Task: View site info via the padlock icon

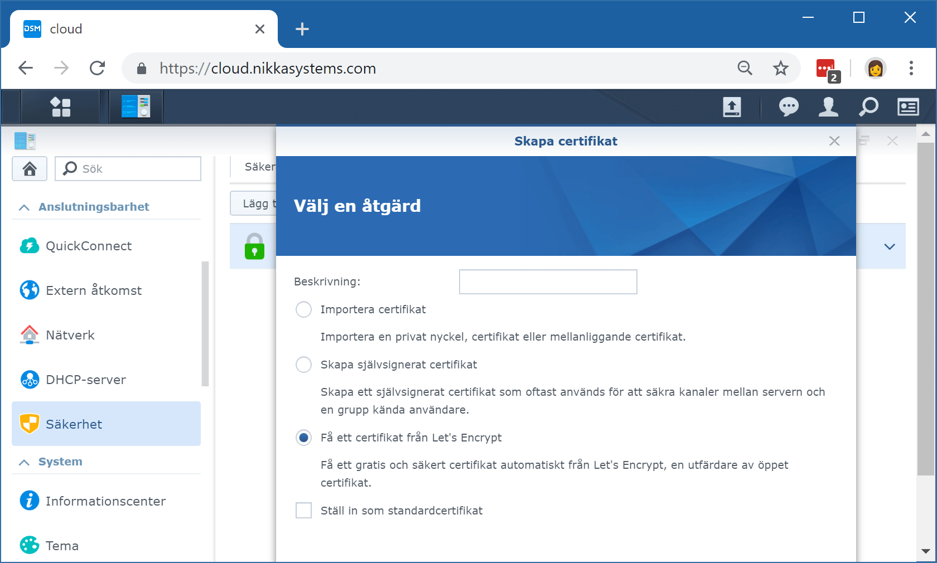Action: coord(142,68)
